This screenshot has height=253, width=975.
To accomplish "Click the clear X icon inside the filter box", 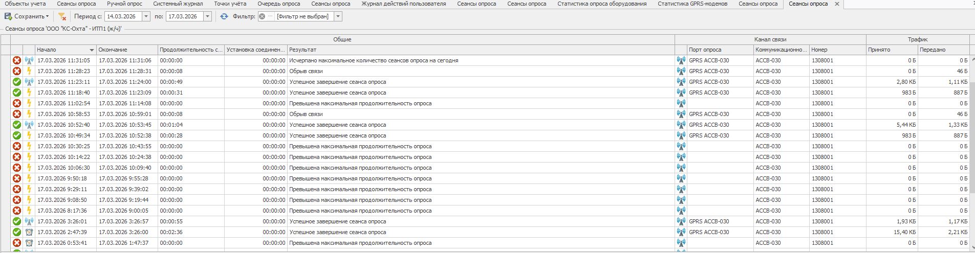I will [x=262, y=16].
